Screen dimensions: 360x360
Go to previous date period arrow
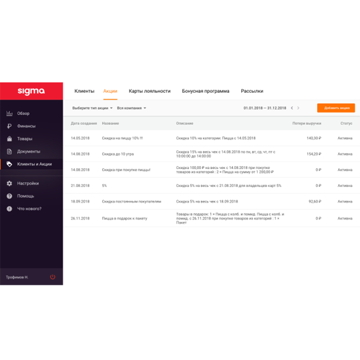click(292, 108)
